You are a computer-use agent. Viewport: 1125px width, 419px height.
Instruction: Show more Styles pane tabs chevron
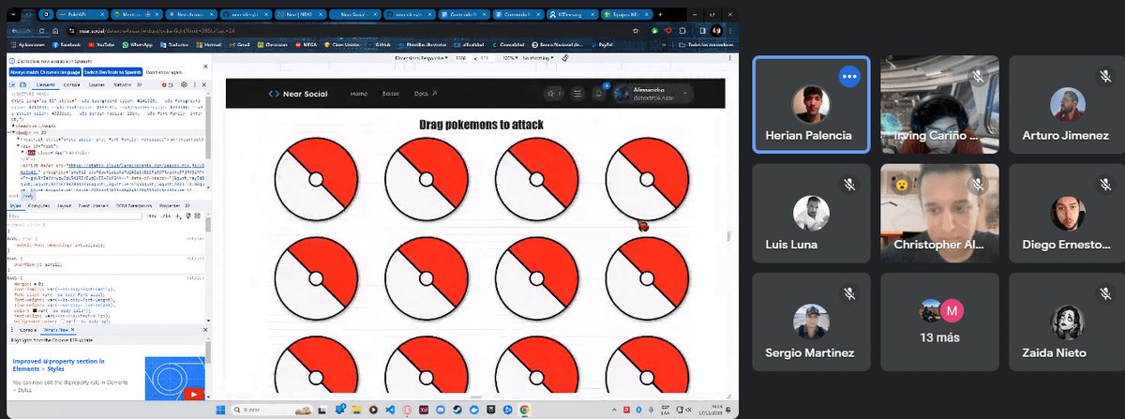[x=187, y=205]
